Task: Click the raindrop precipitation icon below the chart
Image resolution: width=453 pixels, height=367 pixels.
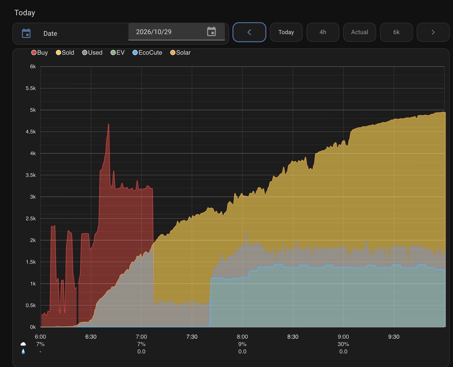Action: (23, 352)
